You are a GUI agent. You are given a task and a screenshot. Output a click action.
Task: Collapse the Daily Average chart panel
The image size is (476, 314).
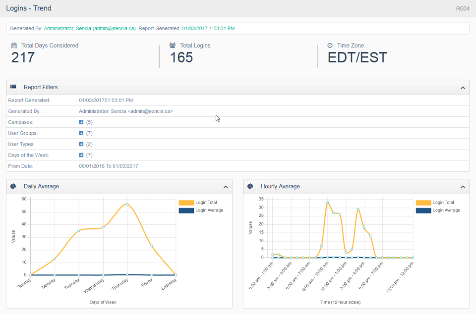(226, 187)
